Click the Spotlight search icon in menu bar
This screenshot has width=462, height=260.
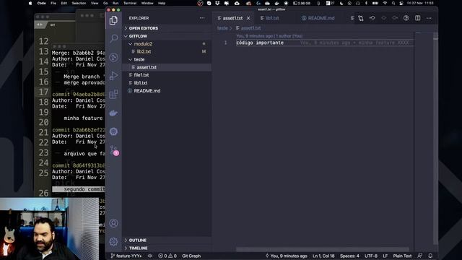pyautogui.click(x=393, y=3)
